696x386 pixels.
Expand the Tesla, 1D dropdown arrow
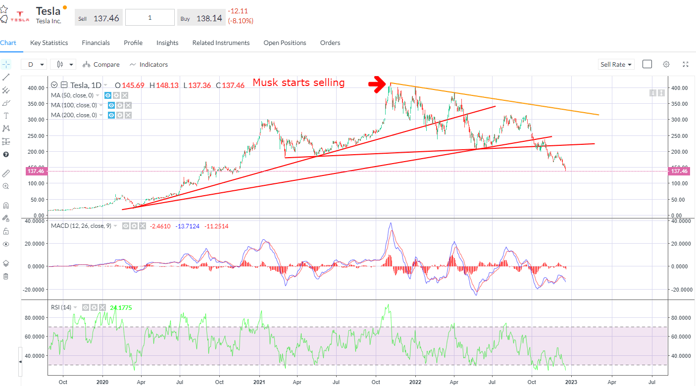[x=105, y=86]
